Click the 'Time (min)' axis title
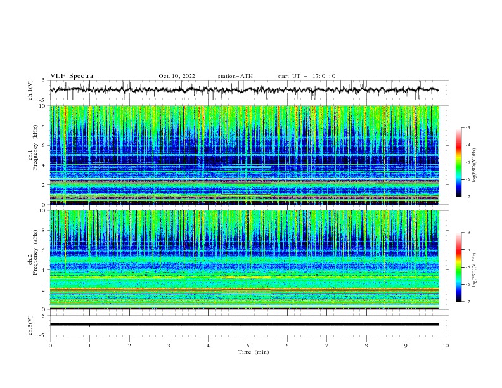The image size is (502, 388). [254, 352]
